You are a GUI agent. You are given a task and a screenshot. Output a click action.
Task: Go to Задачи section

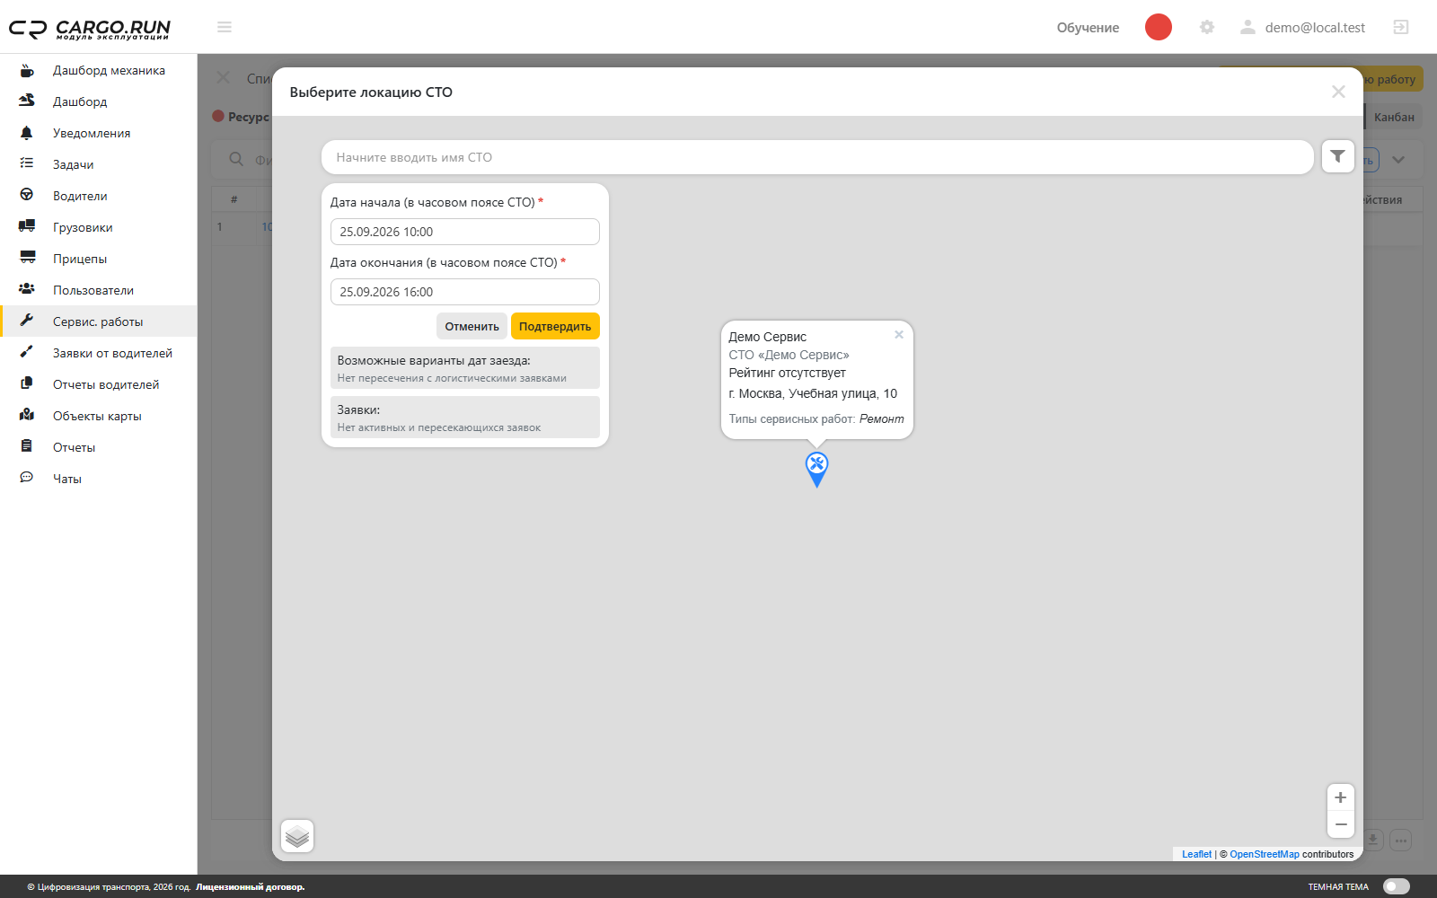99,164
